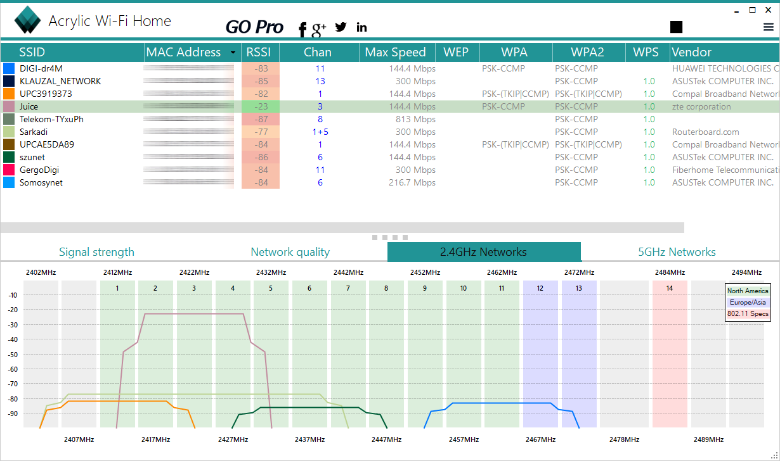Screen dimensions: 780x461
Task: Sort by the RSSI column header
Action: tap(259, 52)
